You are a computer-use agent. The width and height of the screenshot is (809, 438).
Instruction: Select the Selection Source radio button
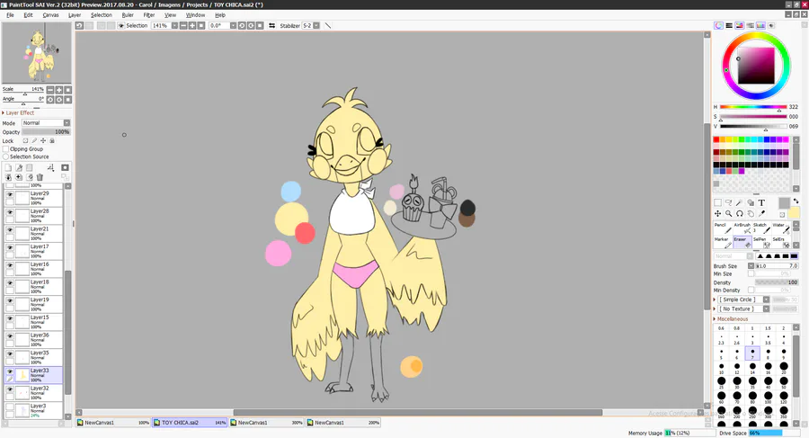point(6,156)
